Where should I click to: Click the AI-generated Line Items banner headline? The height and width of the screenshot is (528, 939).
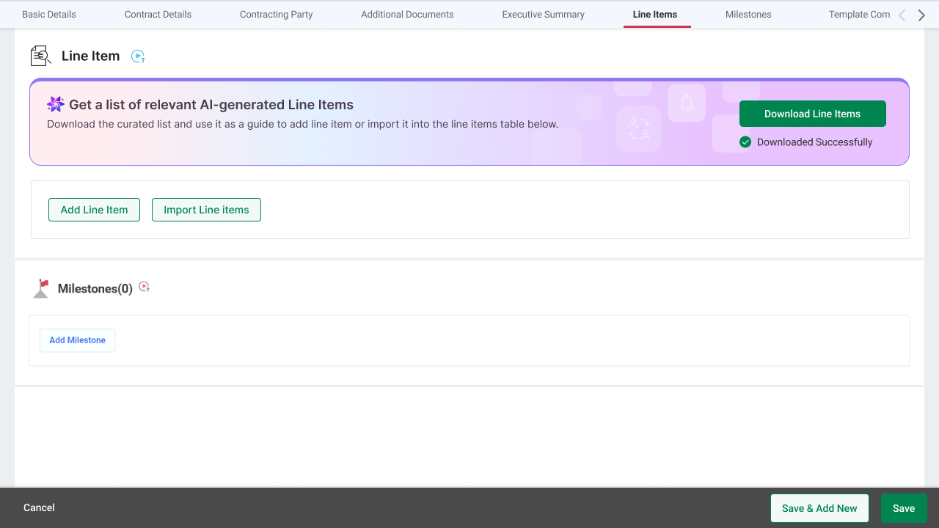point(211,105)
